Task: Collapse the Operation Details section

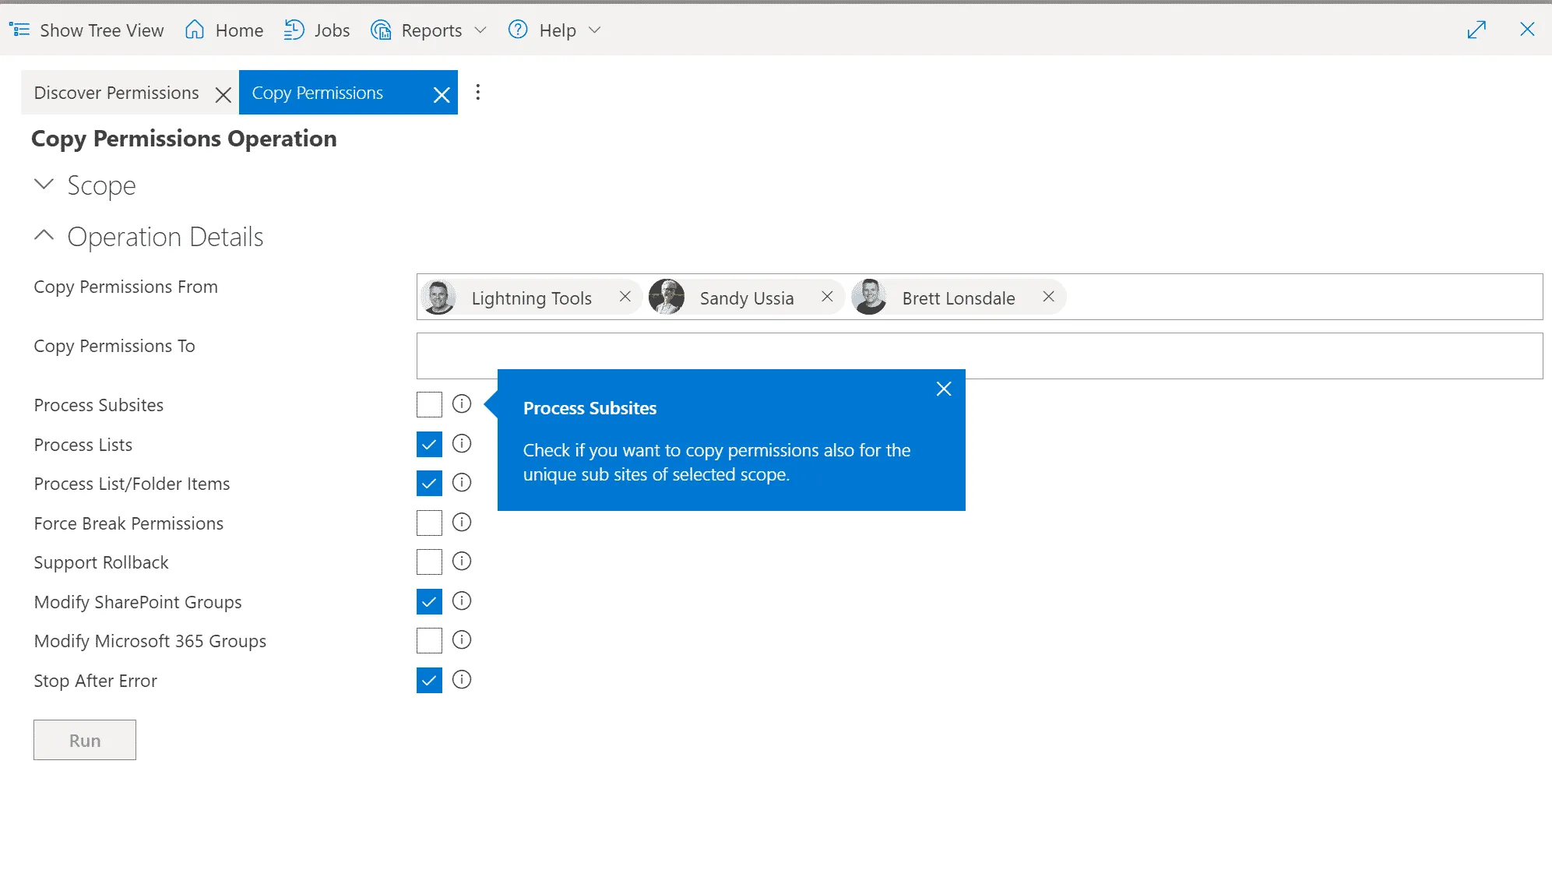Action: [x=44, y=235]
